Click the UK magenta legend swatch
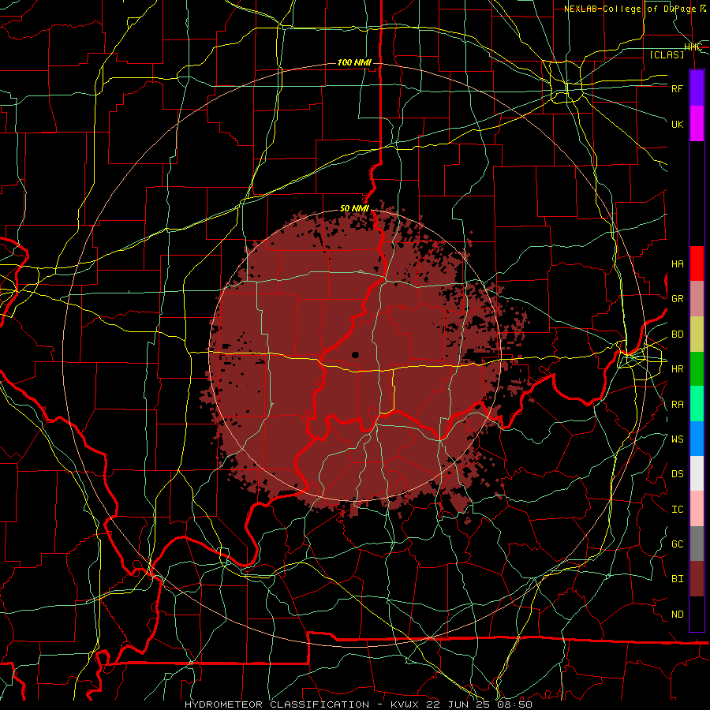The width and height of the screenshot is (710, 710). 697,124
